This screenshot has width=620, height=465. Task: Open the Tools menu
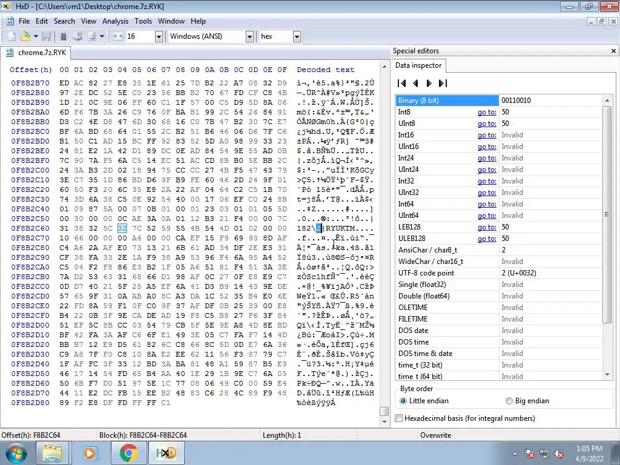pyautogui.click(x=143, y=21)
